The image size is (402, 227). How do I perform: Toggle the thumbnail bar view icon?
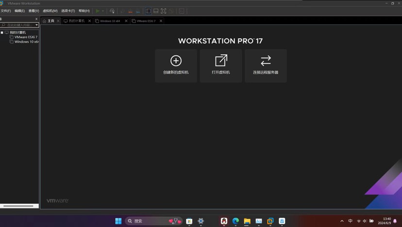click(x=156, y=11)
